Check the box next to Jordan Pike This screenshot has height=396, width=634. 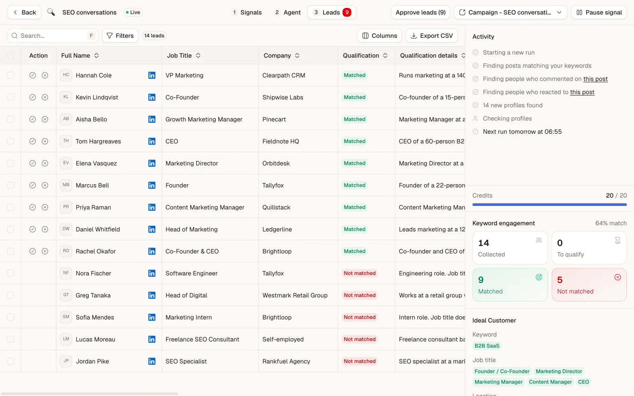(11, 361)
